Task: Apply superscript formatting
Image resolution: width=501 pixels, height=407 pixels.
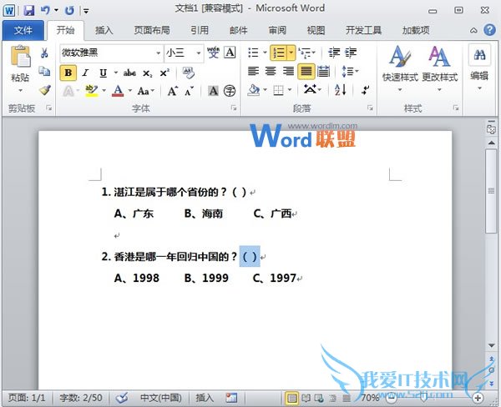Action: (x=164, y=73)
